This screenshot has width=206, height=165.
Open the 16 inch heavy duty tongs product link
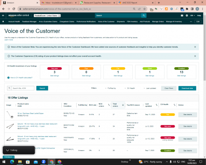point(37,125)
